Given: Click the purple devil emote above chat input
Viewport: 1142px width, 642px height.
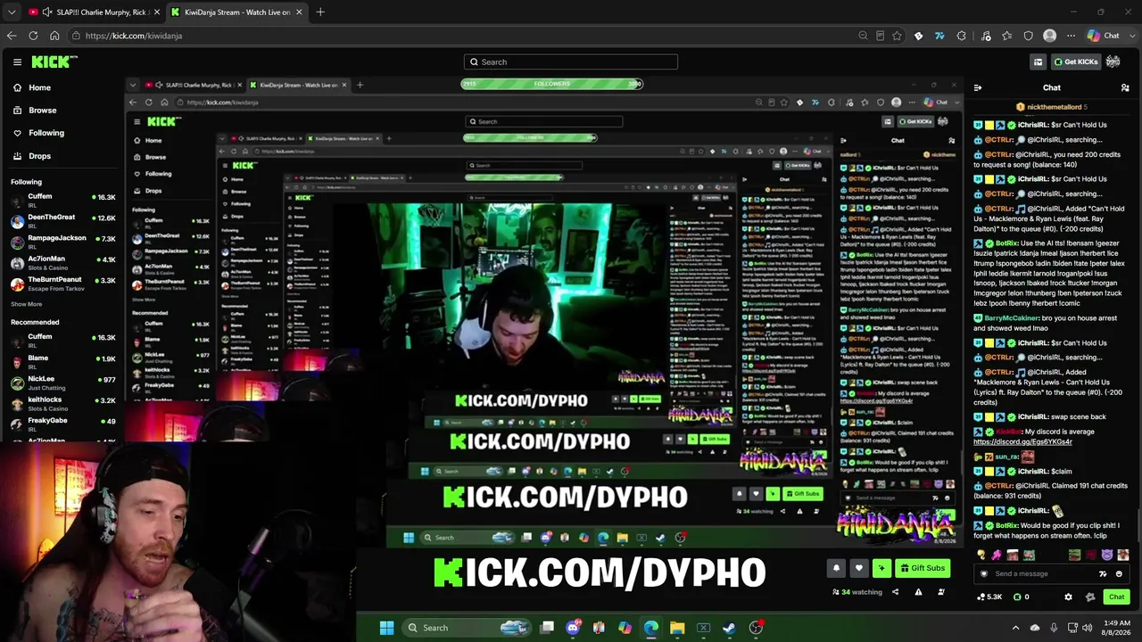Looking at the screenshot, I should (1106, 555).
